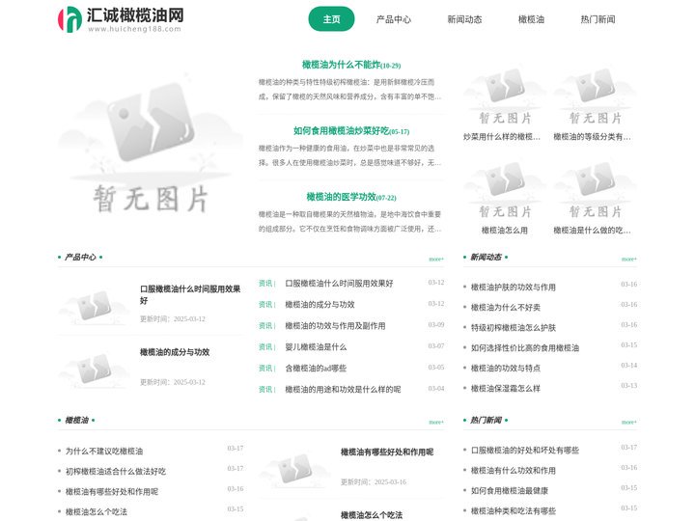Go to 产品中心 in the navigation

click(x=394, y=19)
